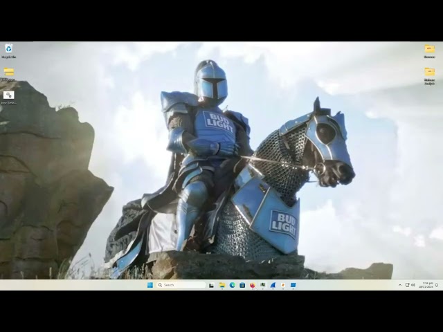Open the notifications bell
Screen dimensions: 443x332
click(x=437, y=285)
